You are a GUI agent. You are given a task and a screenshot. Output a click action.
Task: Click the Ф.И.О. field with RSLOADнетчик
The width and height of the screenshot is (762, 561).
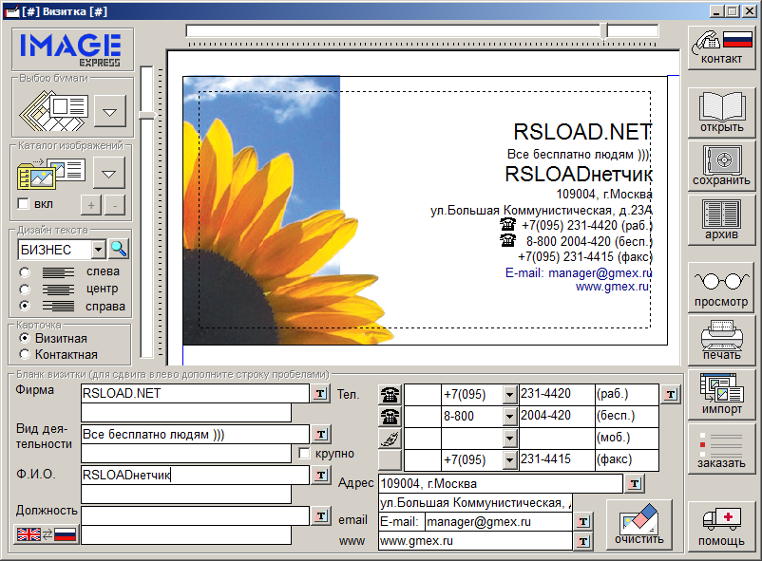click(x=196, y=475)
